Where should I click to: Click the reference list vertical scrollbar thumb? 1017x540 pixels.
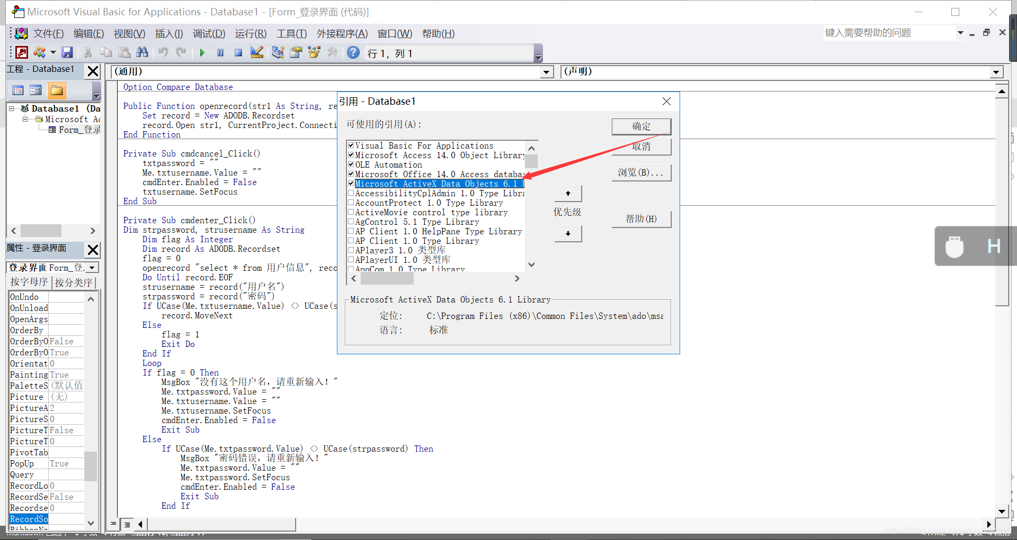531,161
